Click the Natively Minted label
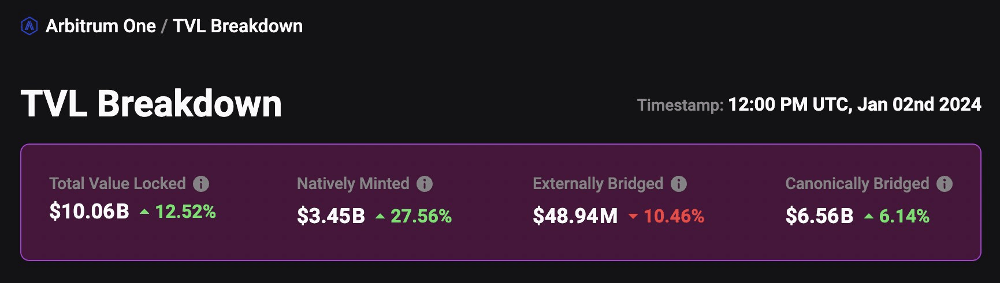Viewport: 1000px width, 283px height. [353, 184]
